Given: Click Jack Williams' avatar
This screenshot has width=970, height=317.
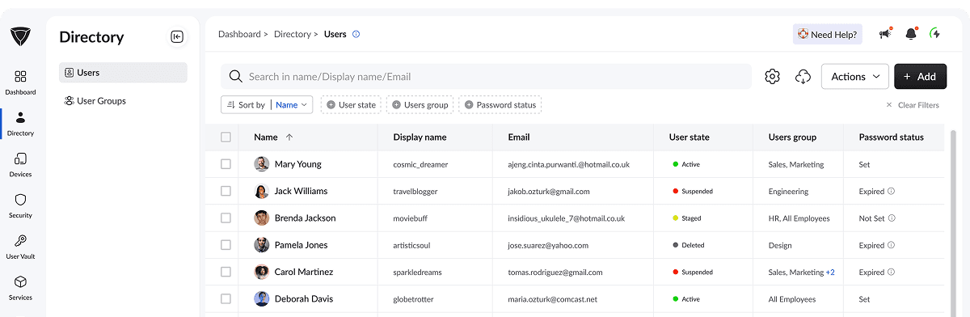Looking at the screenshot, I should point(262,192).
